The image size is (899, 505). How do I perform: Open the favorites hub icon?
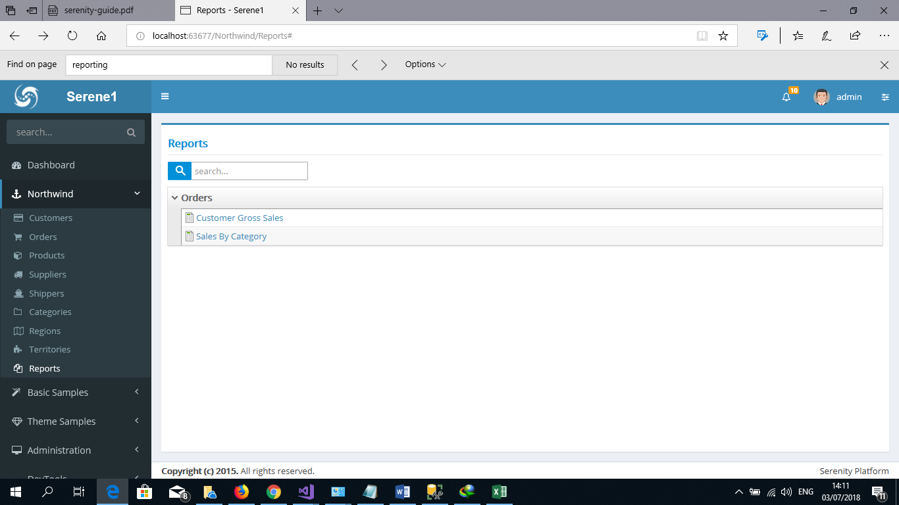pyautogui.click(x=798, y=36)
